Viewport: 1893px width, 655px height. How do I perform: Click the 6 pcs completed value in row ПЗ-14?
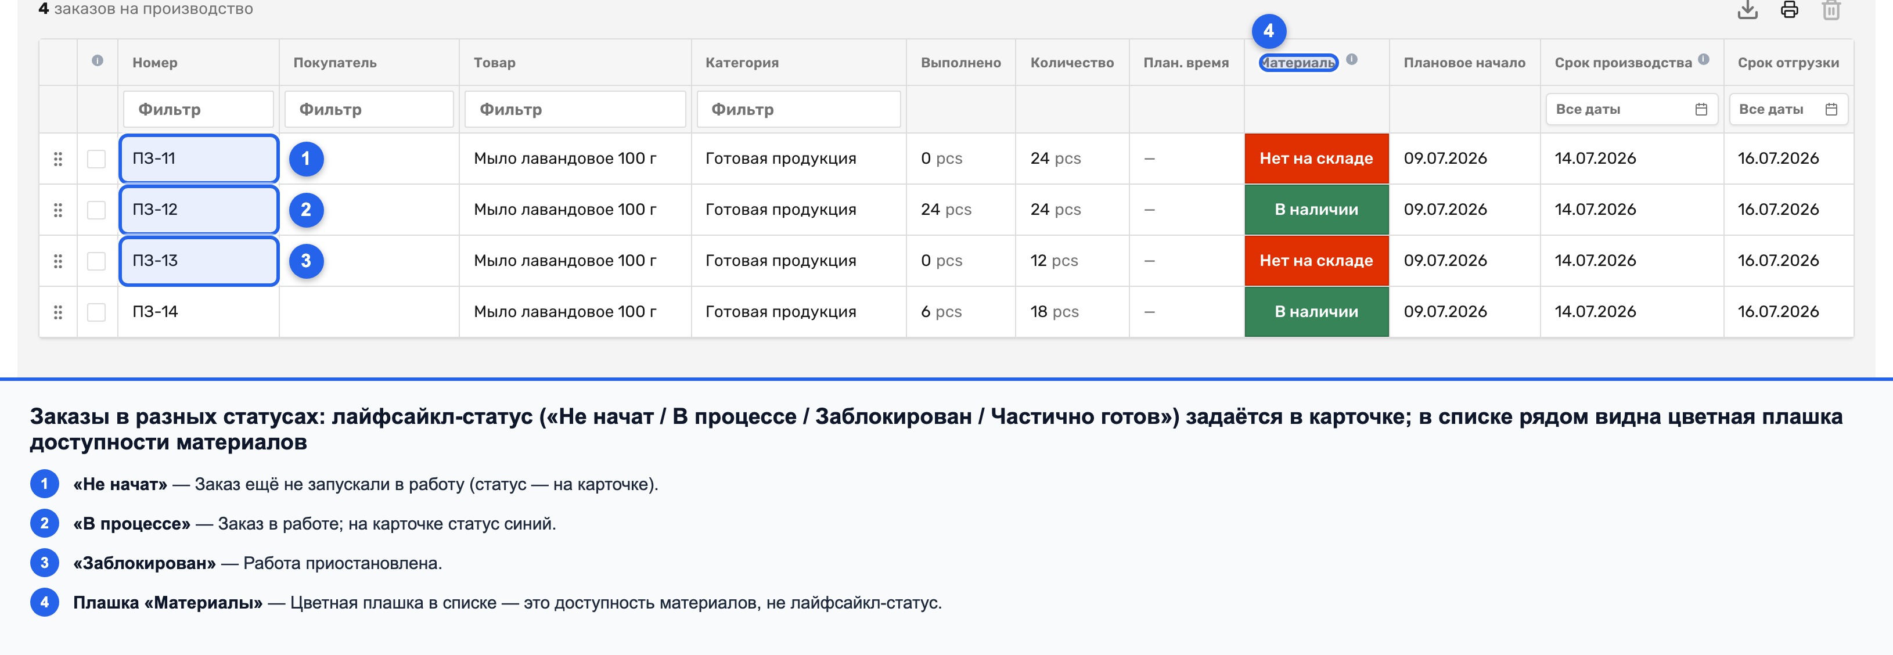click(x=941, y=312)
